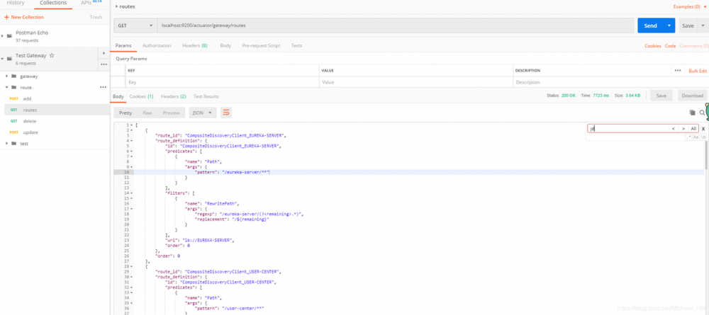
Task: Click the response search magnifier icon
Action: click(702, 113)
